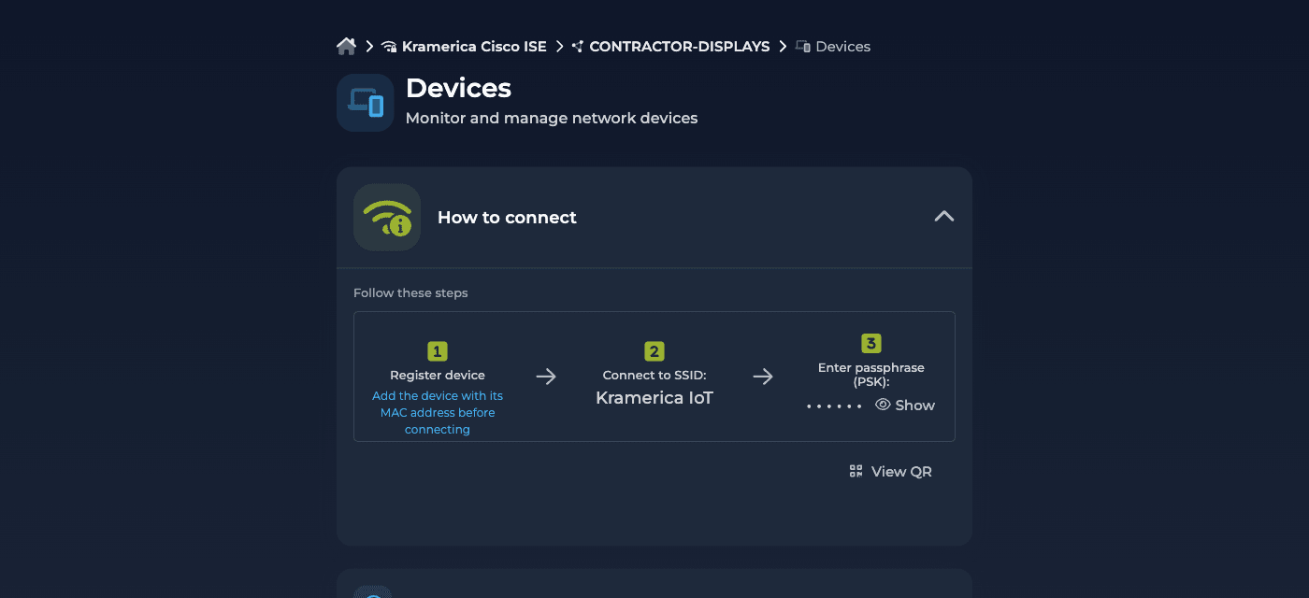The image size is (1309, 598).
Task: Click the Follow these steps text
Action: pos(410,292)
